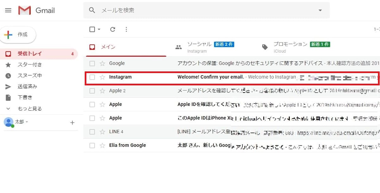Star the Google security mail
This screenshot has height=193, width=380.
pyautogui.click(x=102, y=63)
